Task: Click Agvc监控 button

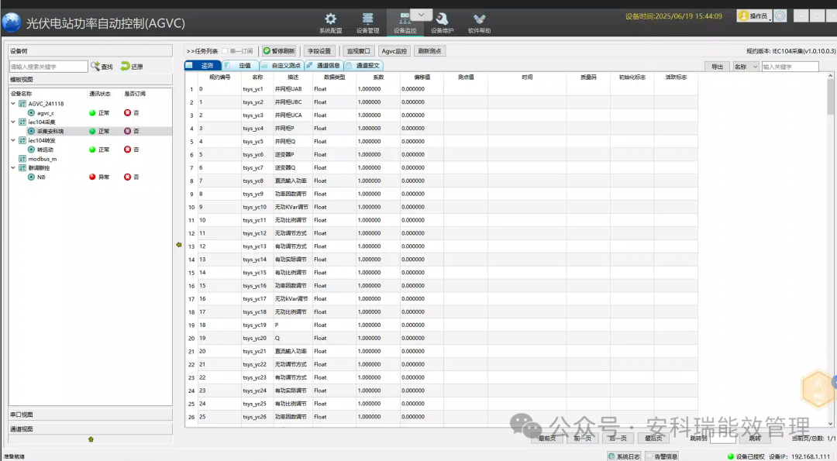Action: click(394, 51)
